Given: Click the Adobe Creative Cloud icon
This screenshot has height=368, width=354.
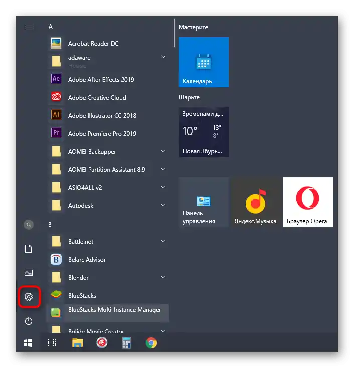Looking at the screenshot, I should [56, 97].
